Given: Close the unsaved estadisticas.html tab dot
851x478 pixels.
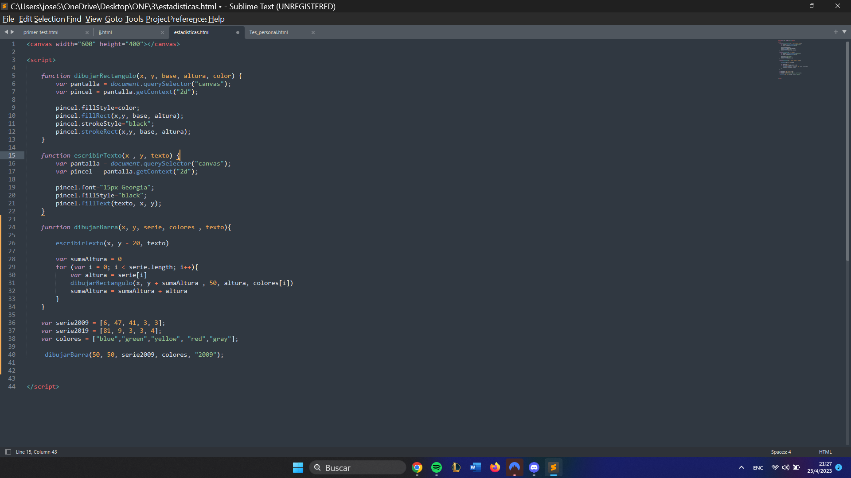Looking at the screenshot, I should coord(238,32).
